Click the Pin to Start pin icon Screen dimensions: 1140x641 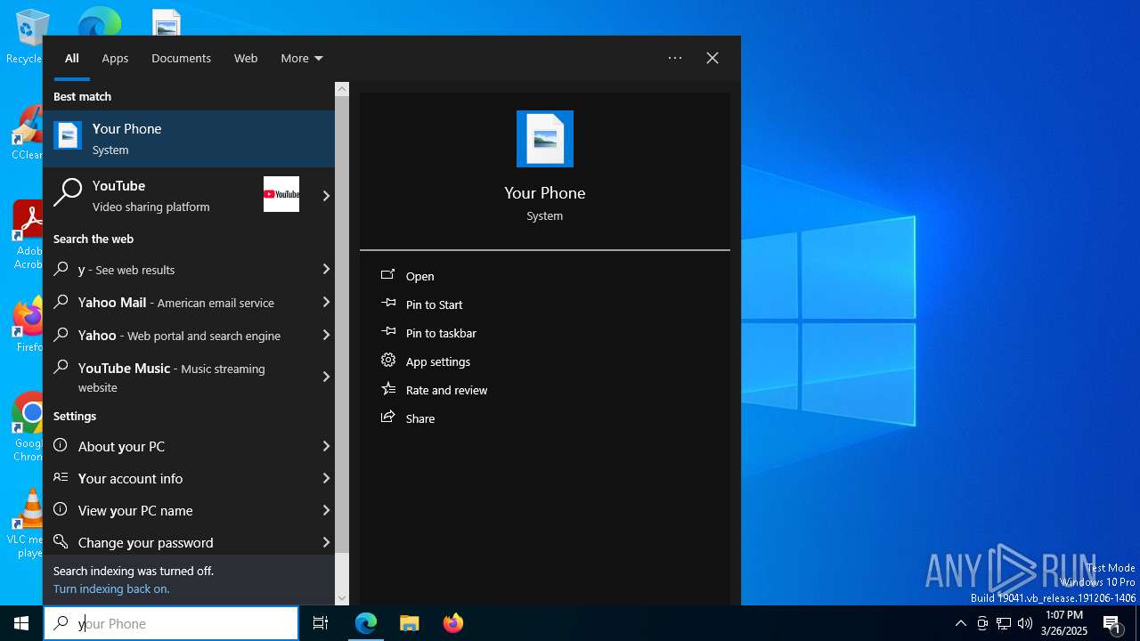point(387,303)
